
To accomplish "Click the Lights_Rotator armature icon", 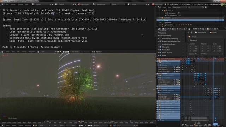I will pyautogui.click(x=162, y=25).
